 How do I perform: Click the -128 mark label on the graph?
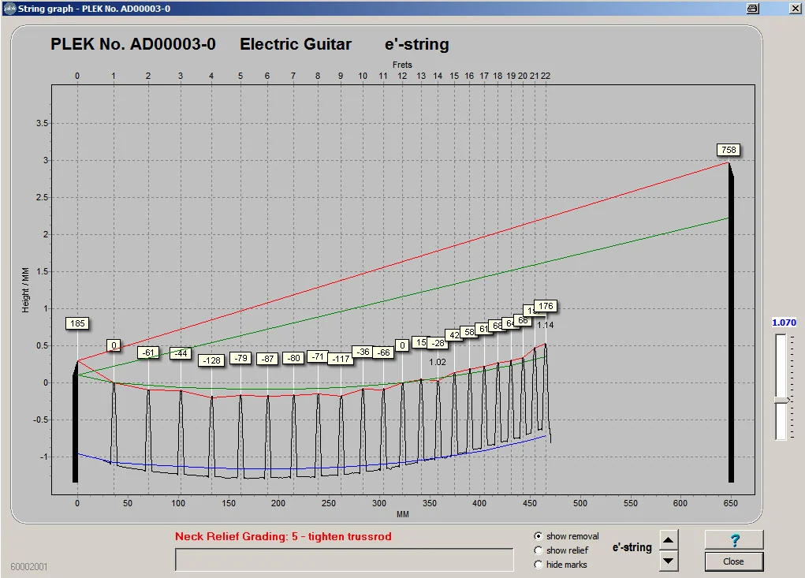[x=211, y=360]
